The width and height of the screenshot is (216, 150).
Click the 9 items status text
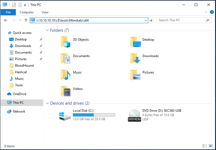(x=10, y=146)
